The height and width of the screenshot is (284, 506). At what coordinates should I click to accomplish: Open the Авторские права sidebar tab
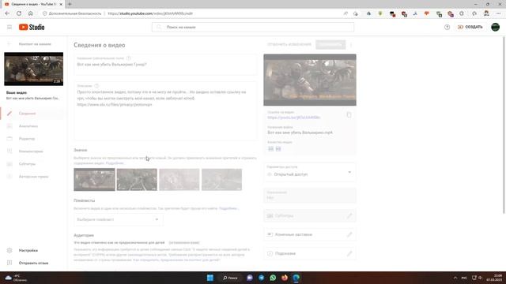(x=32, y=177)
